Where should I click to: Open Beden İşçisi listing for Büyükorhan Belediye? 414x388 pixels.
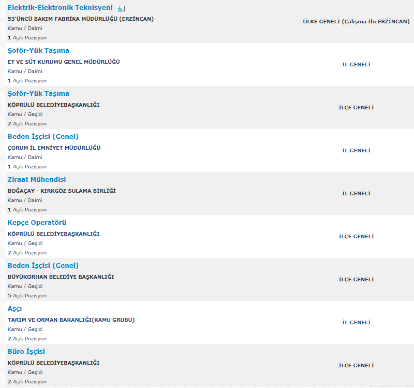pos(43,265)
